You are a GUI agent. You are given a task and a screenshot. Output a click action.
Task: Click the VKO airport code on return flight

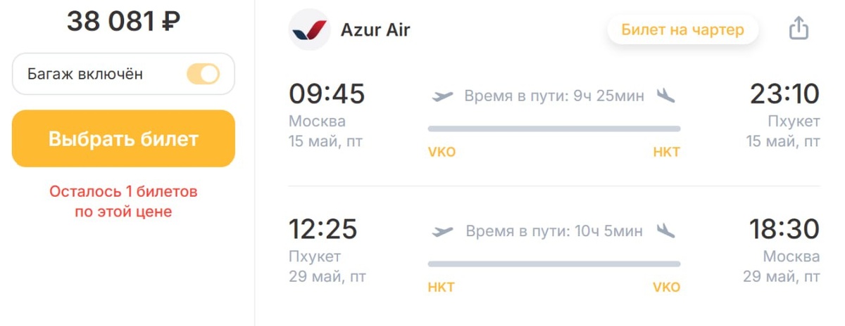[666, 287]
